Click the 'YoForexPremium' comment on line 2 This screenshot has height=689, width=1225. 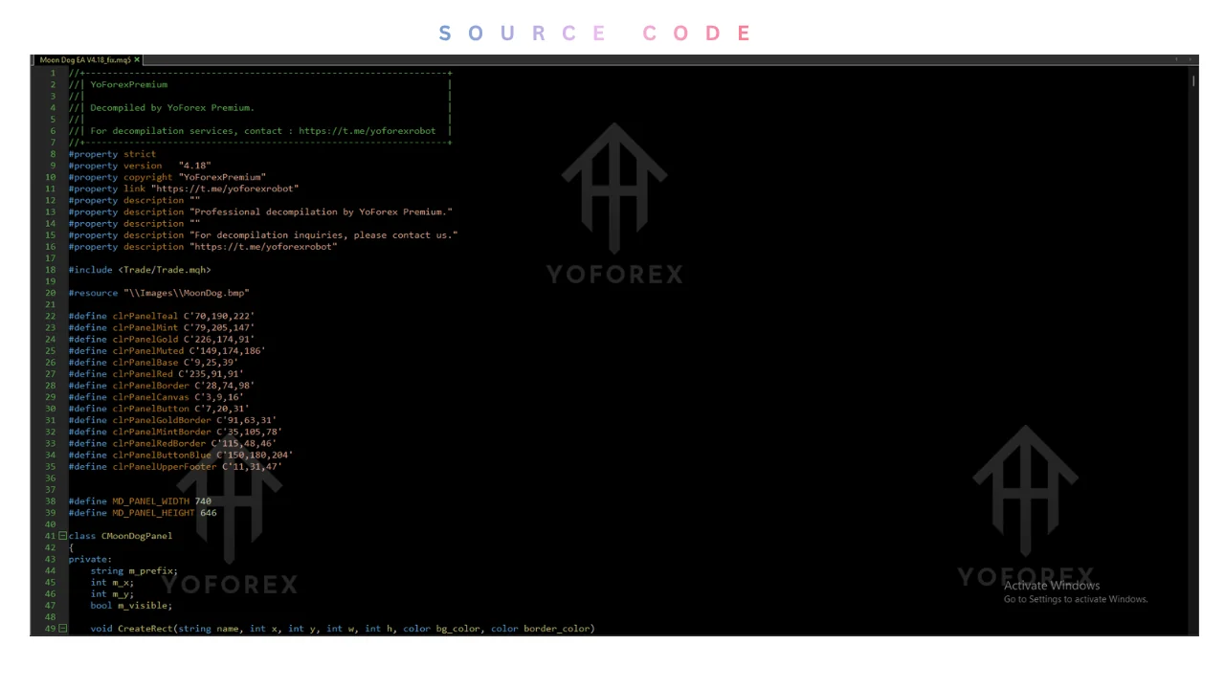(x=128, y=84)
